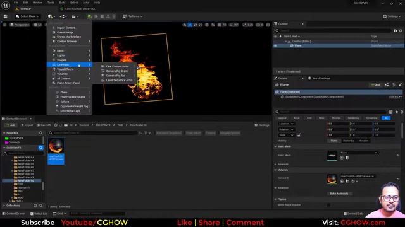Toggle the Rendering filter in Details
The image size is (405, 227).
point(353,118)
